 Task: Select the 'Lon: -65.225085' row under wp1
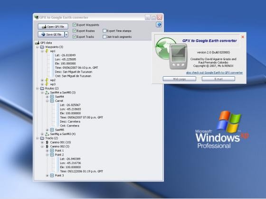click(66, 59)
